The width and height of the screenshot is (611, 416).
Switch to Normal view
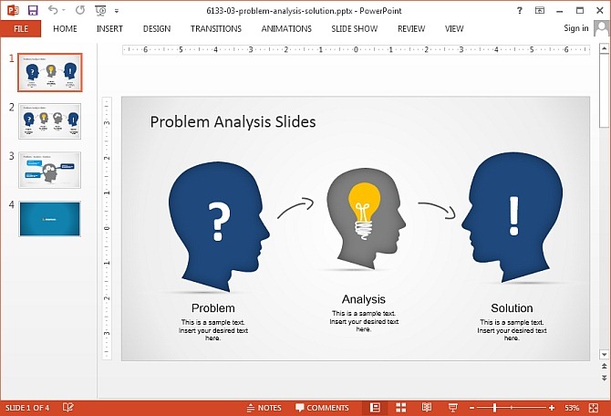click(375, 408)
